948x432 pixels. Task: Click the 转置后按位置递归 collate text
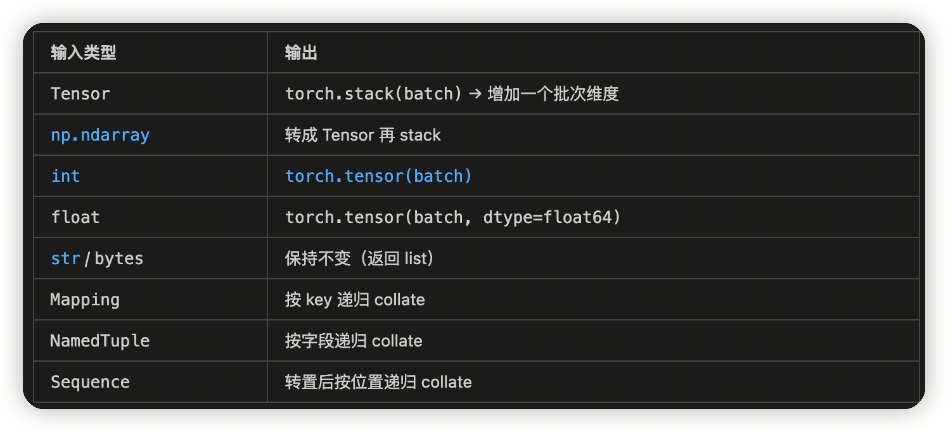(x=378, y=382)
